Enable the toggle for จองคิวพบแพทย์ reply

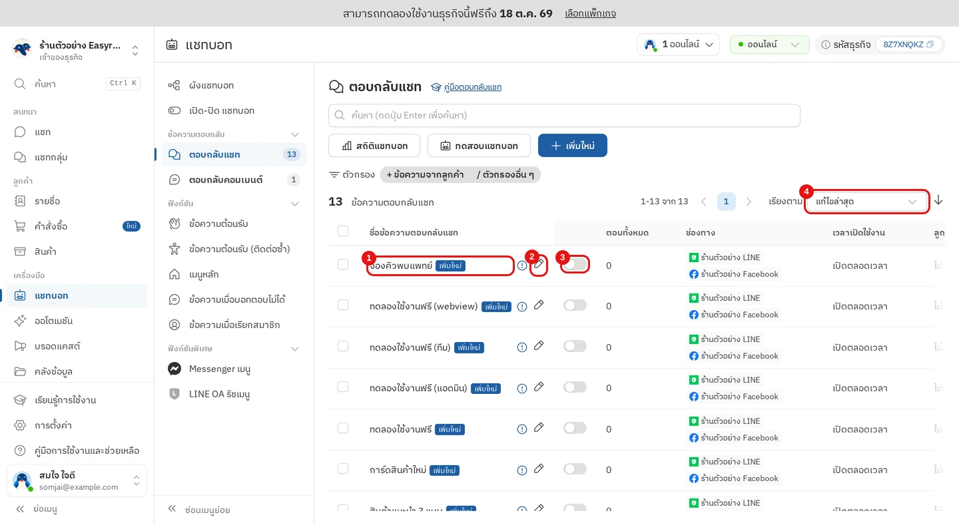pos(575,265)
